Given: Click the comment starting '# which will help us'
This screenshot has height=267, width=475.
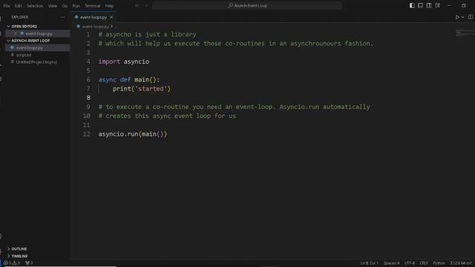Looking at the screenshot, I should (x=236, y=44).
